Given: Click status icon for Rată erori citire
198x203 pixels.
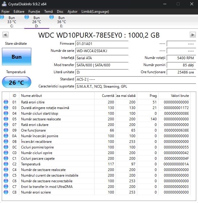Looking at the screenshot, I should point(6,102).
